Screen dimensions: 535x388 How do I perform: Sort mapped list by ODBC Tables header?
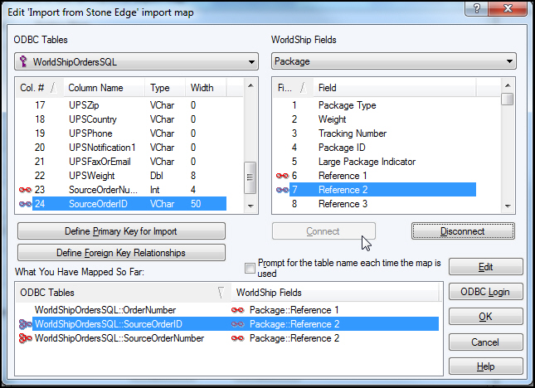[123, 293]
